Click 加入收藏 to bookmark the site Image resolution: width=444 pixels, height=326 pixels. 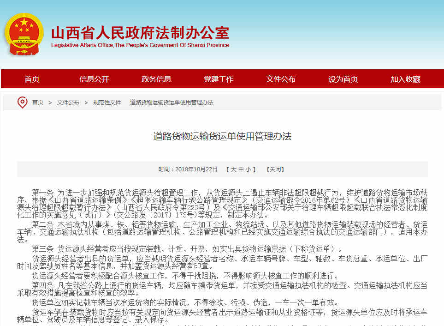(405, 79)
